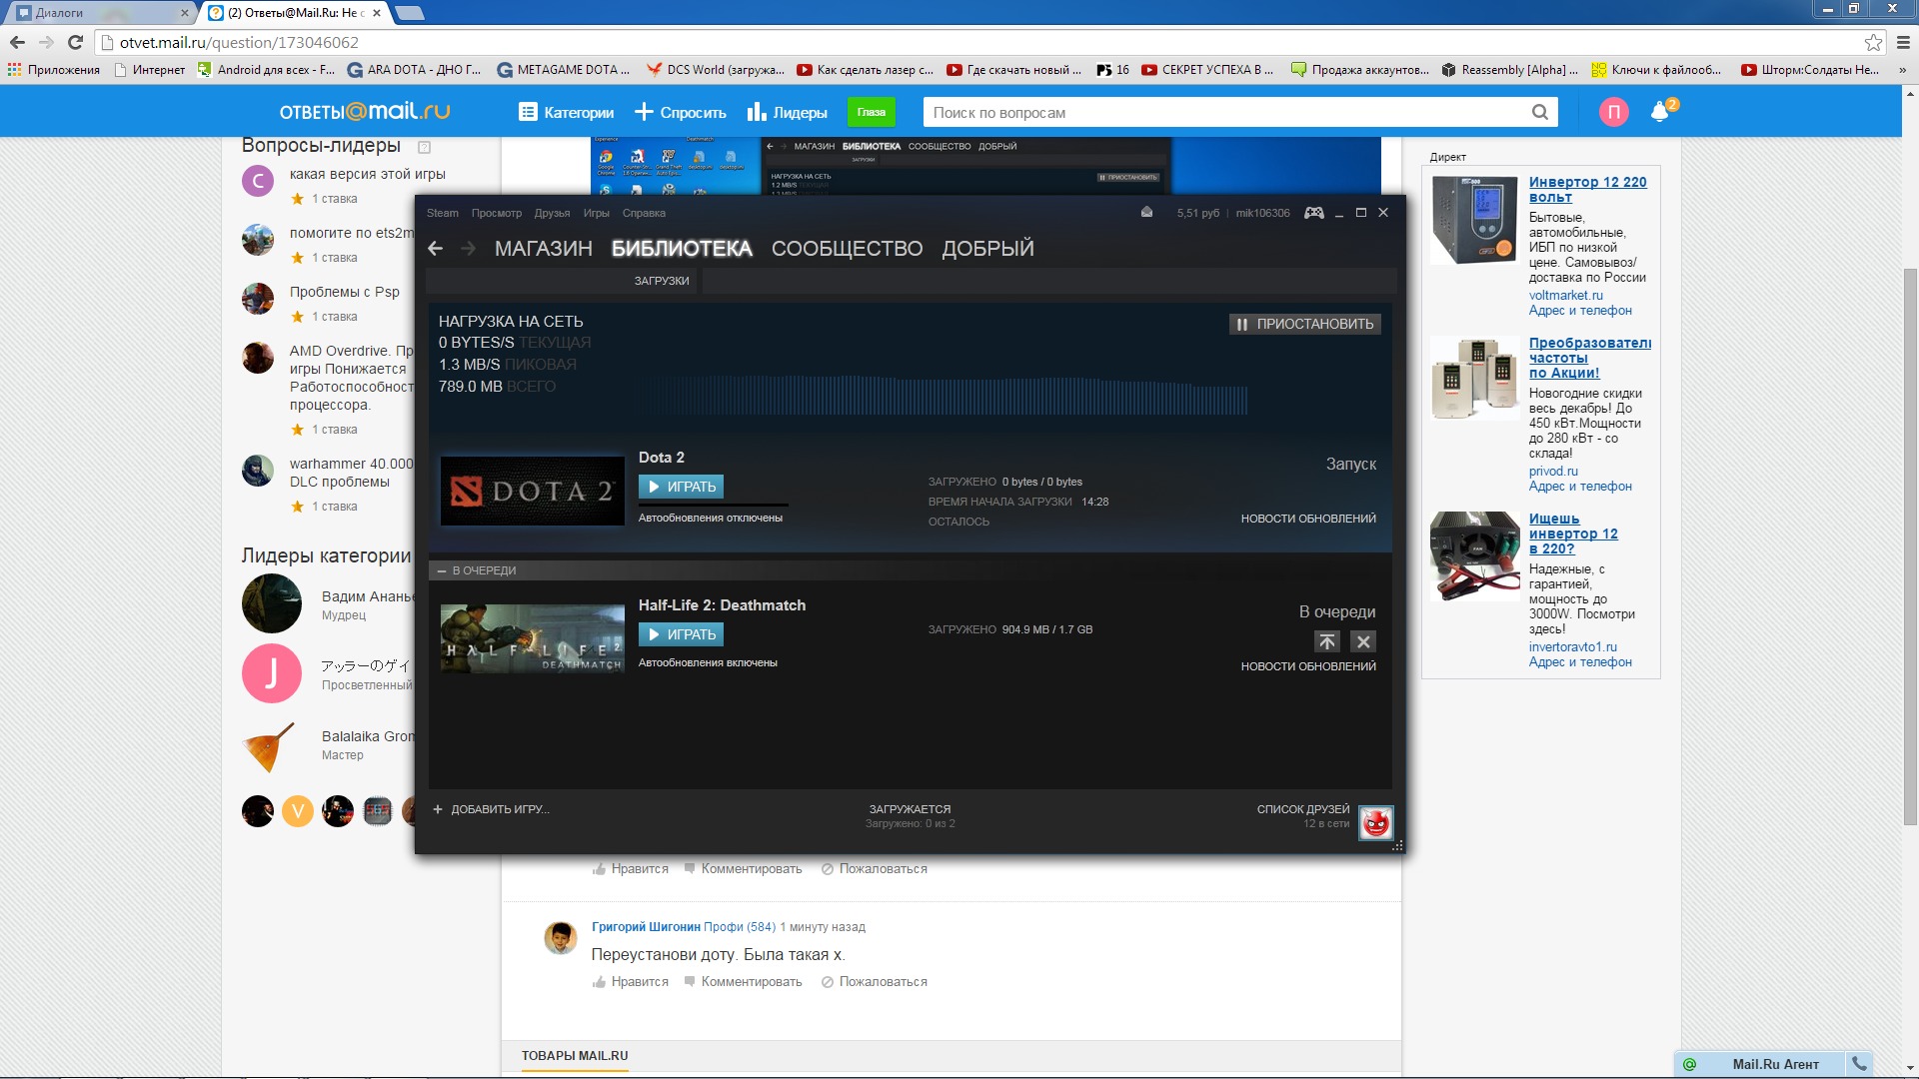Bookmark this page with star icon
This screenshot has width=1919, height=1079.
1873,42
